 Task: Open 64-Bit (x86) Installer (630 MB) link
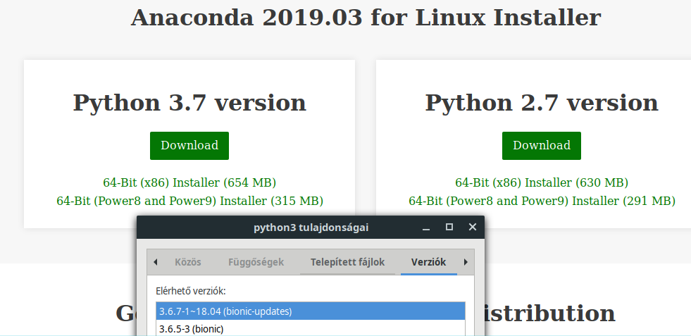[541, 182]
